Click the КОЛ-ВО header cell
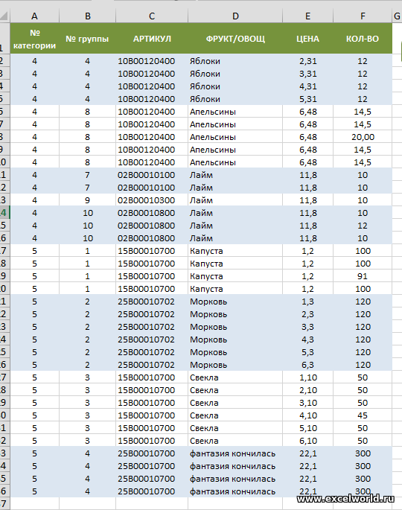The image size is (402, 510). point(363,39)
